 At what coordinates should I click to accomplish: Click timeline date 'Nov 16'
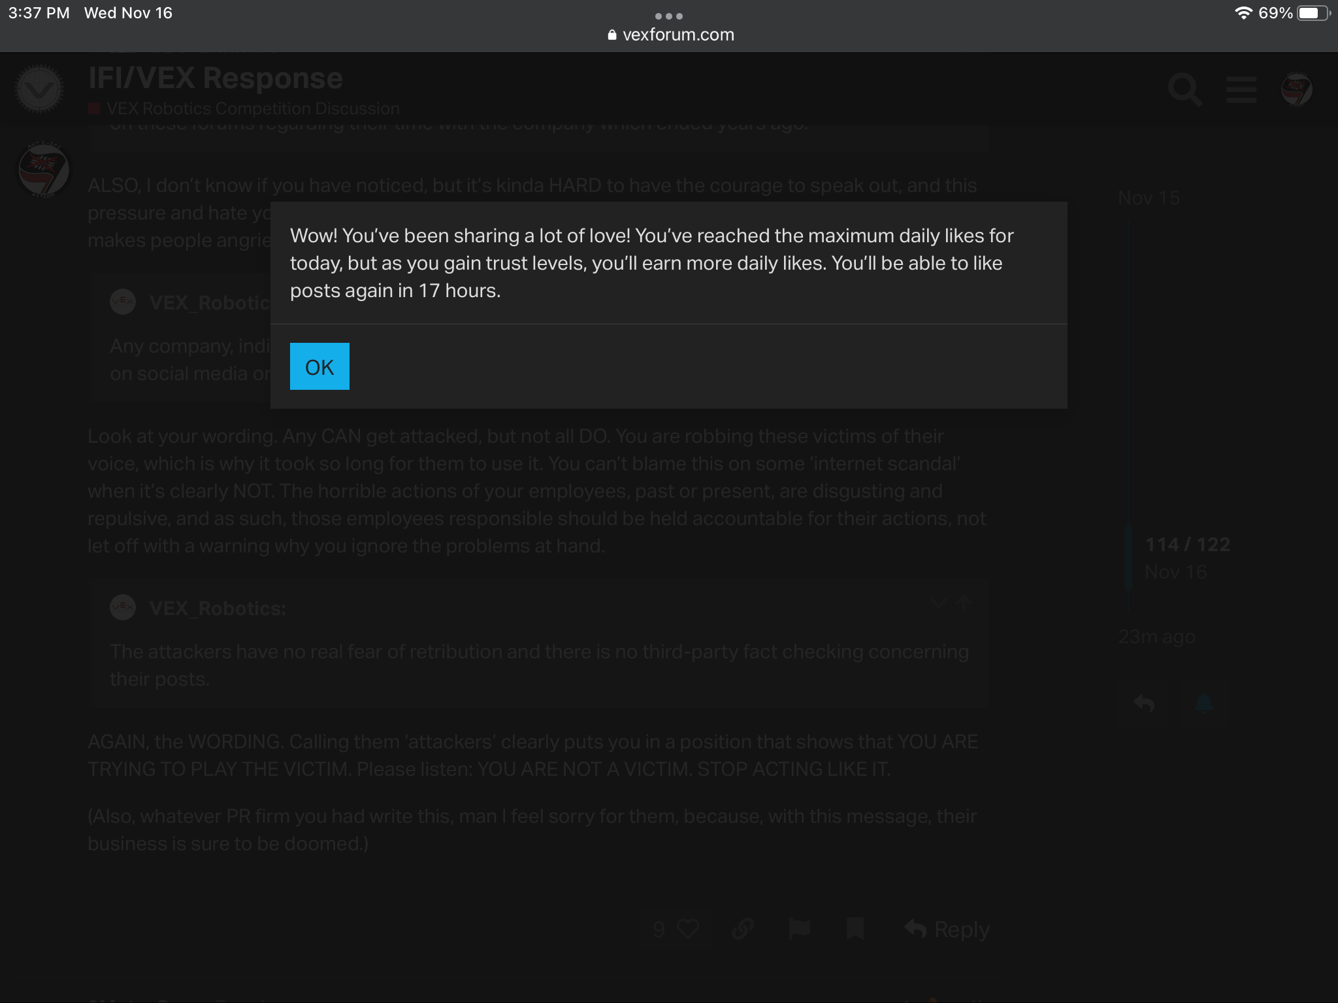pyautogui.click(x=1176, y=572)
